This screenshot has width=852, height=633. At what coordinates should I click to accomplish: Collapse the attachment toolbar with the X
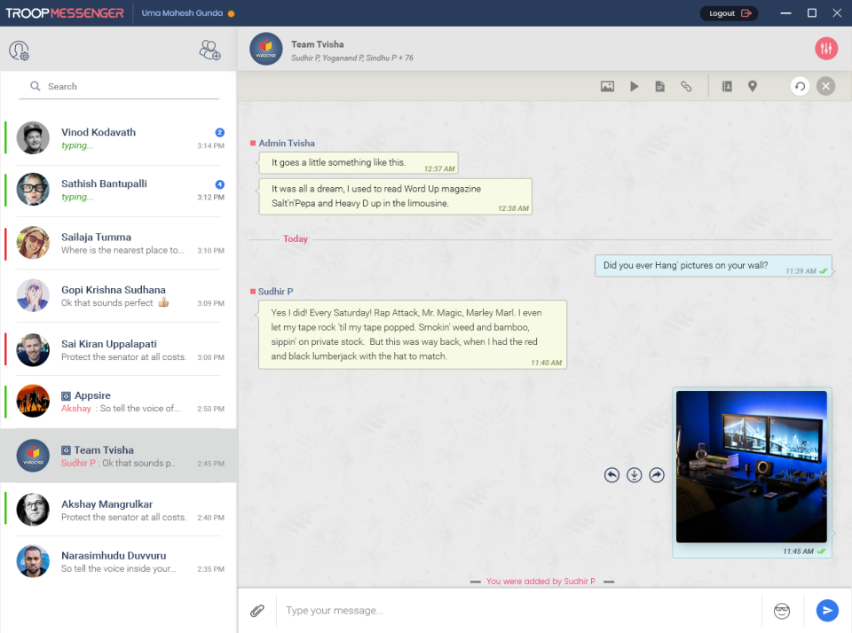click(x=825, y=86)
